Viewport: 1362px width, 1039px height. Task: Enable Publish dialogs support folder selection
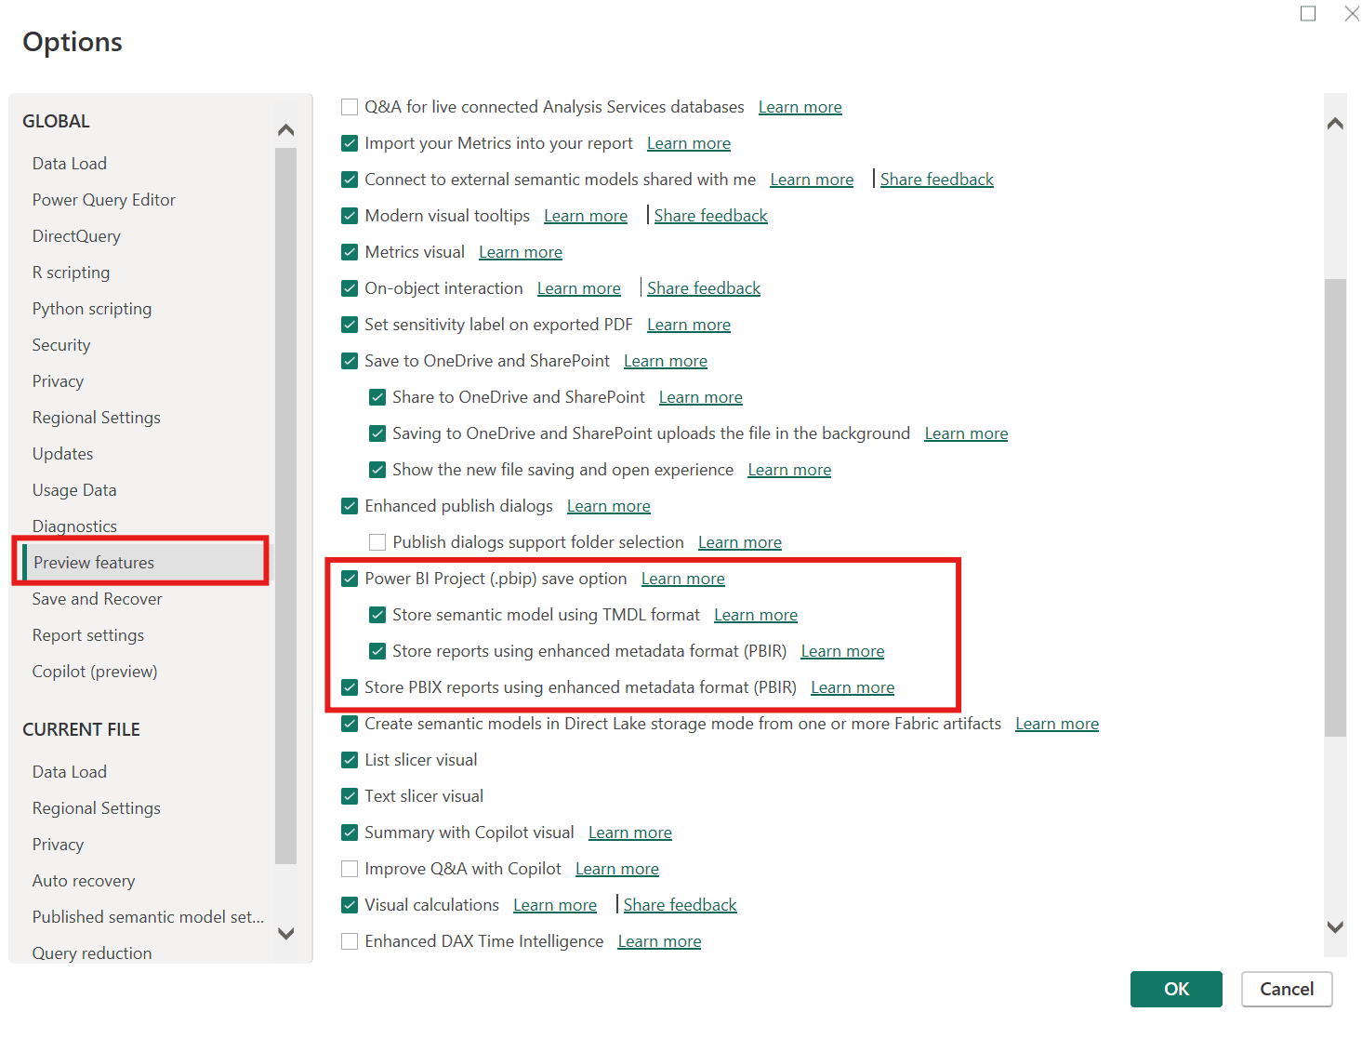coord(377,542)
